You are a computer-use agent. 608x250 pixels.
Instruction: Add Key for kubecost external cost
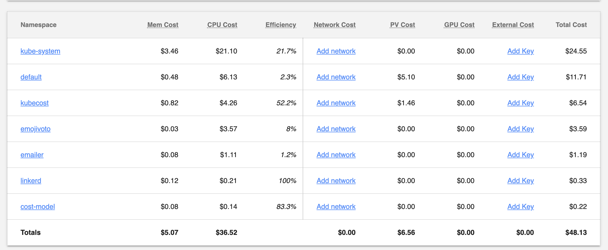click(520, 103)
